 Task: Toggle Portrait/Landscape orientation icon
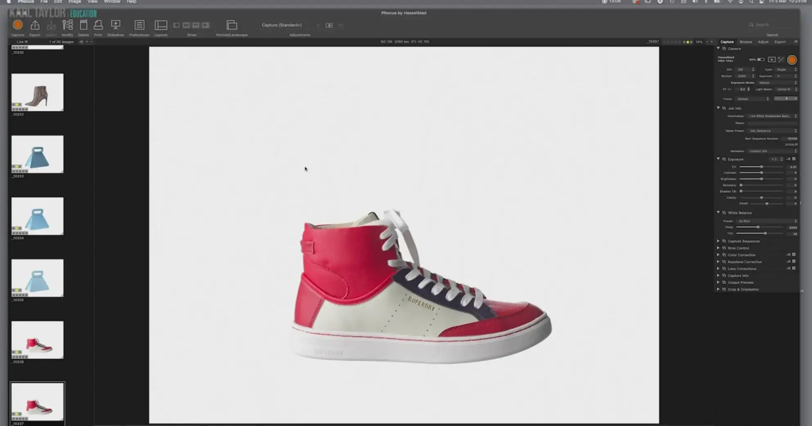[232, 25]
